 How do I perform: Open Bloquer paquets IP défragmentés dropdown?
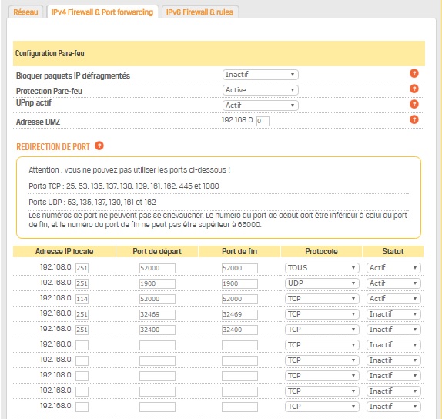[260, 75]
